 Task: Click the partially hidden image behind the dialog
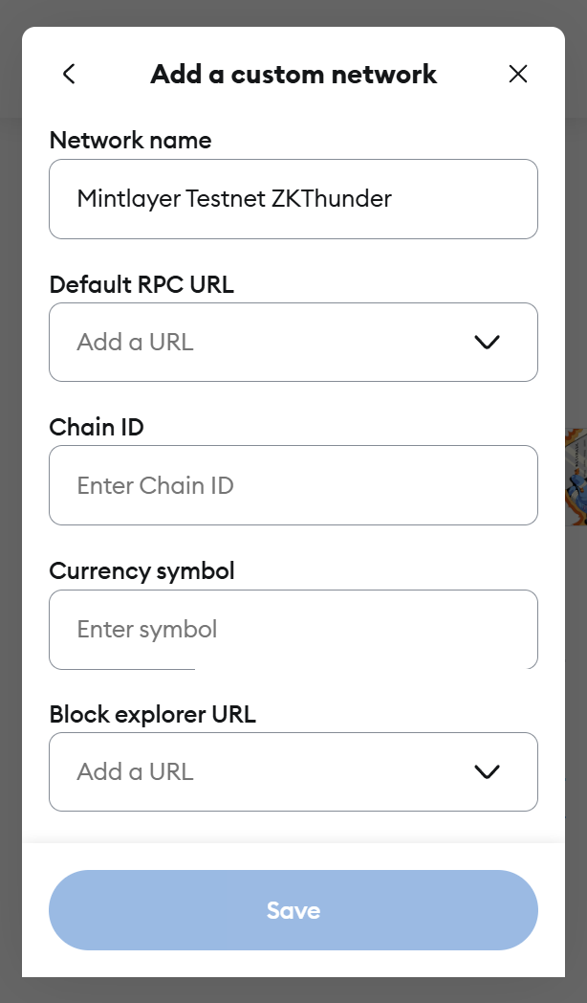(x=576, y=476)
